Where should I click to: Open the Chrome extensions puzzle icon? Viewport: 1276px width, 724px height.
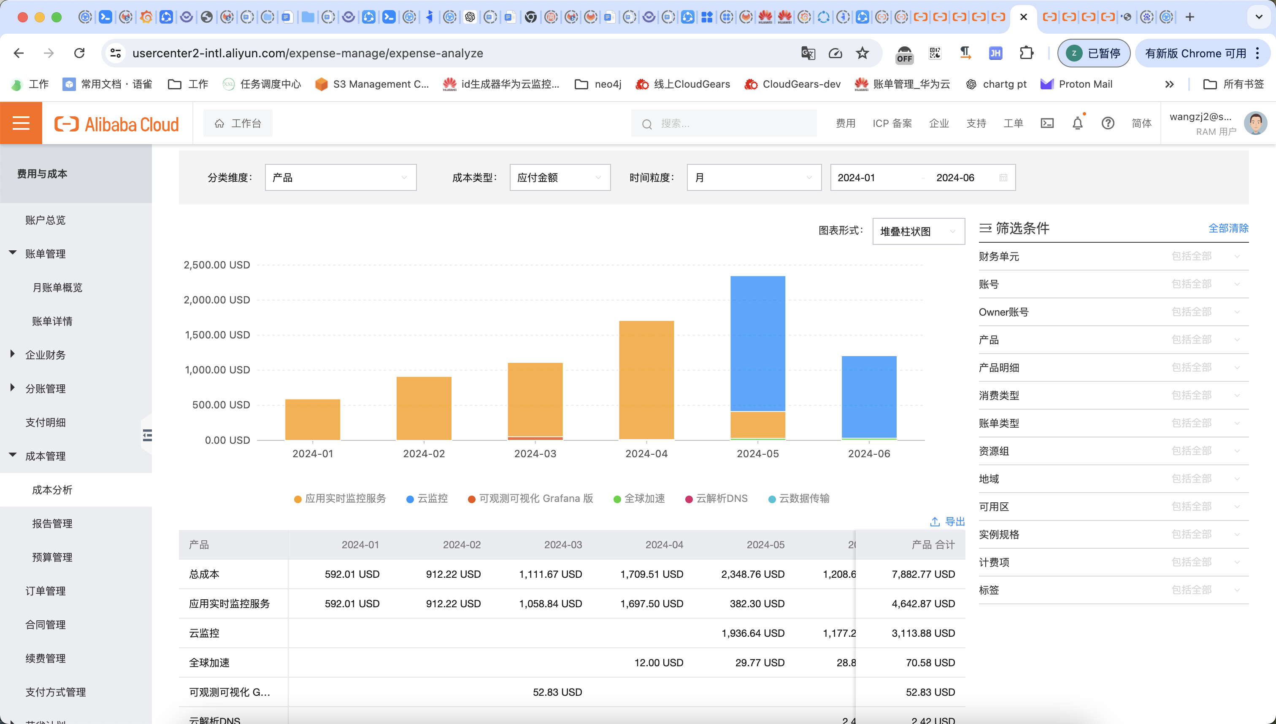[x=1026, y=53]
